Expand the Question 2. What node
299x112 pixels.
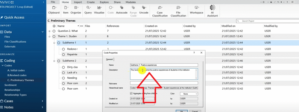(50, 31)
